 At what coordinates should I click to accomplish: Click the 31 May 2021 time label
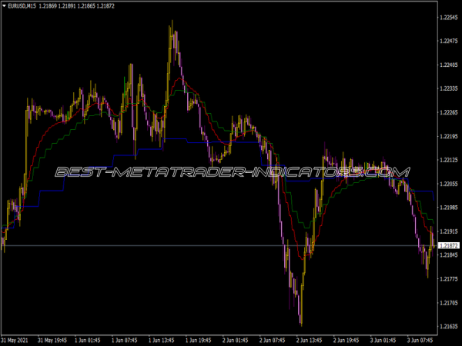[x=15, y=341]
